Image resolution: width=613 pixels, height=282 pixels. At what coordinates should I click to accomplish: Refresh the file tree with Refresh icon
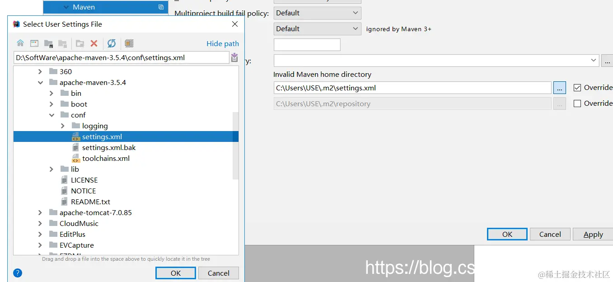pyautogui.click(x=112, y=43)
